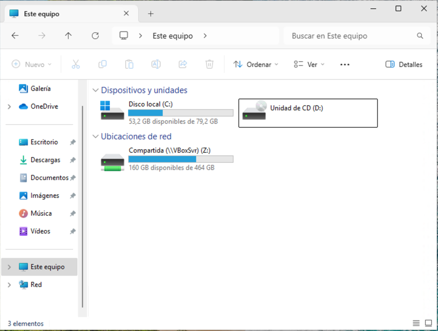The image size is (438, 331).
Task: Collapse the Ubicaciones de red group
Action: click(x=96, y=137)
